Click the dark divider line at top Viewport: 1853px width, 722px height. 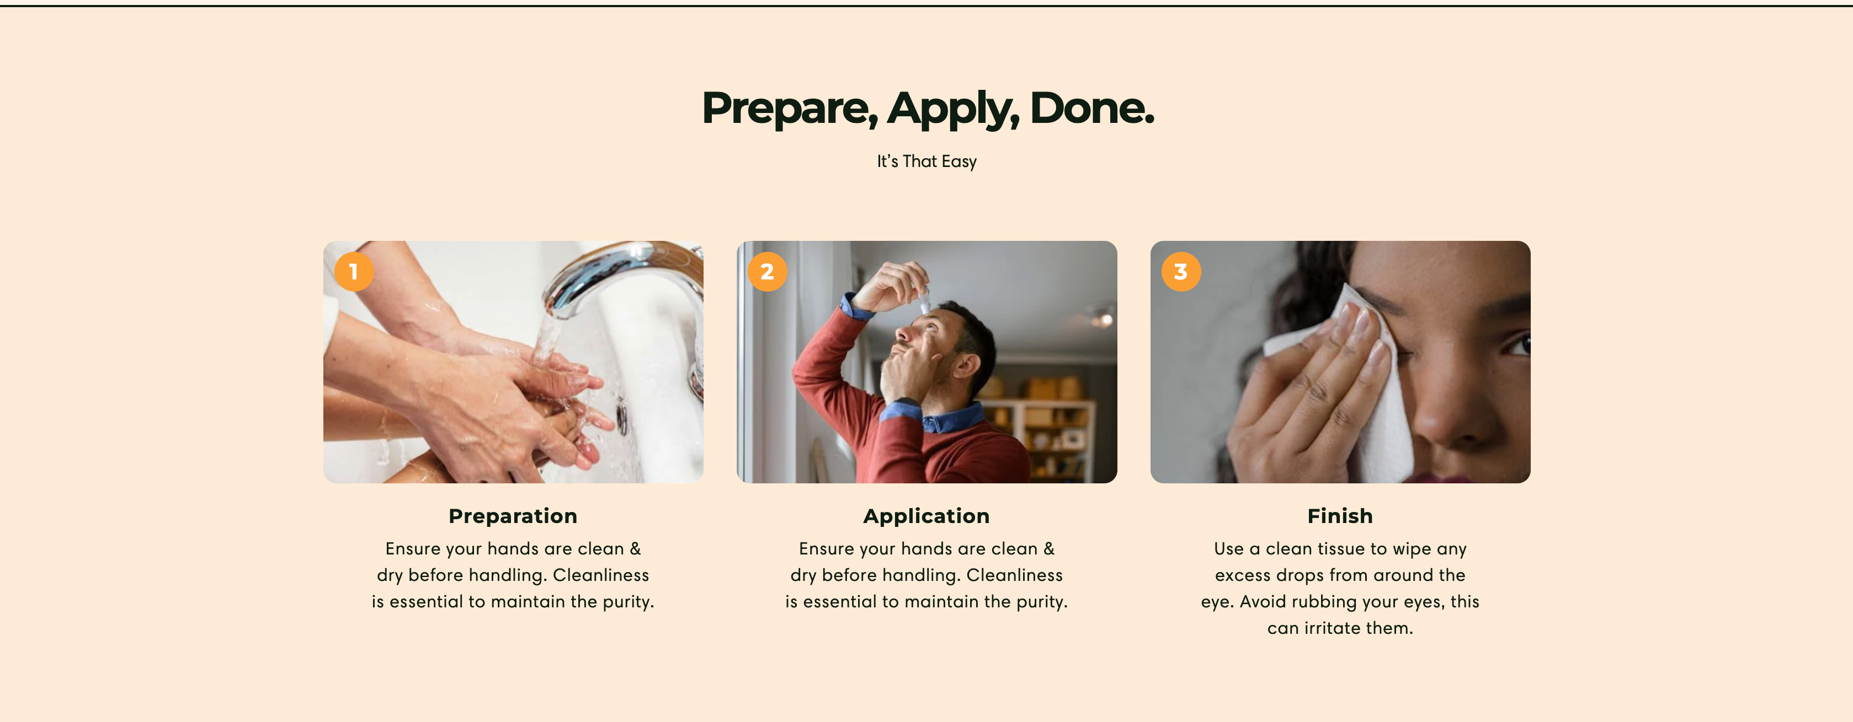[926, 6]
